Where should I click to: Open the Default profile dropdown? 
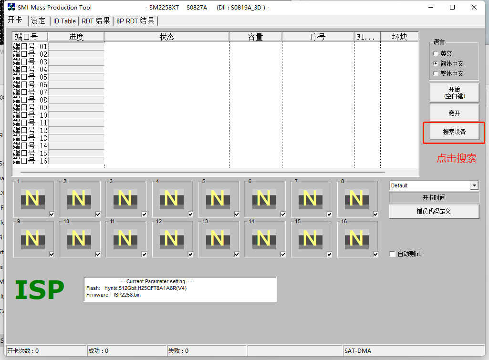[x=474, y=185]
